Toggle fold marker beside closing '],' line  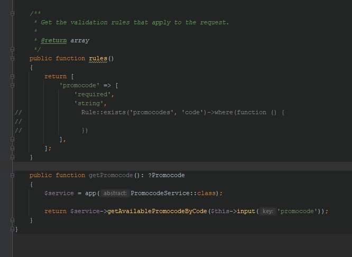pyautogui.click(x=13, y=139)
